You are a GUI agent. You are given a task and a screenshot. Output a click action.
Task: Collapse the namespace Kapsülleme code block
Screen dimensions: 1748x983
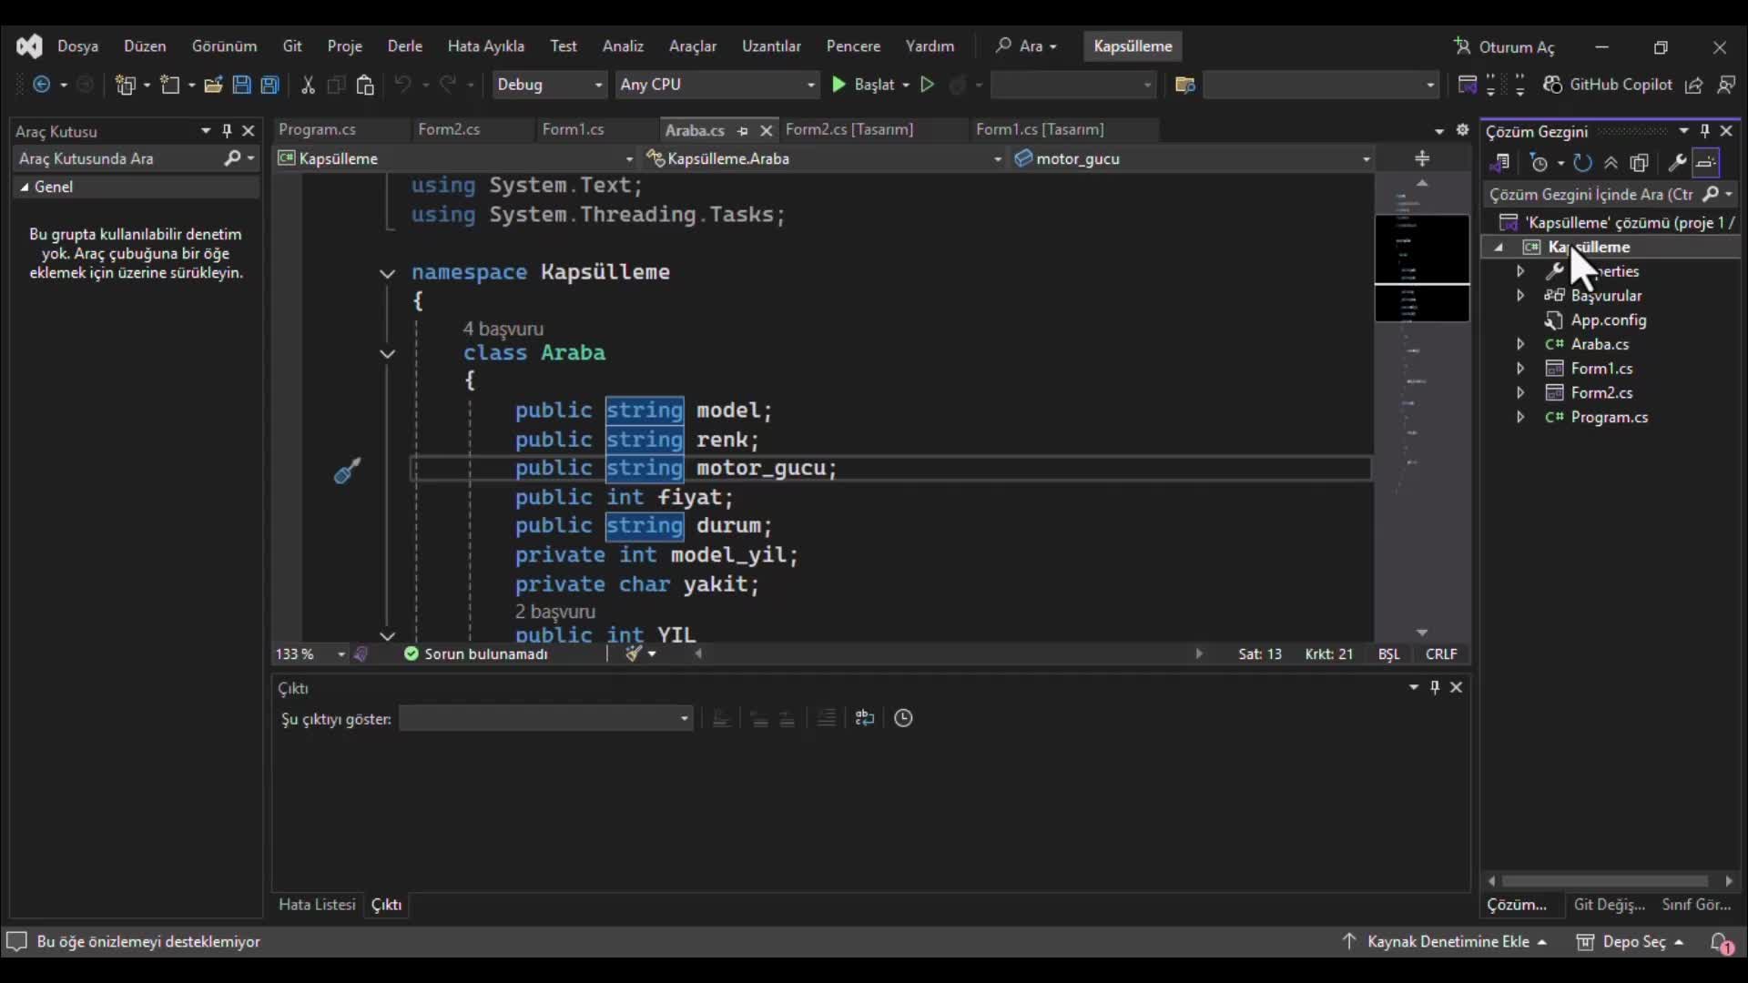coord(387,273)
